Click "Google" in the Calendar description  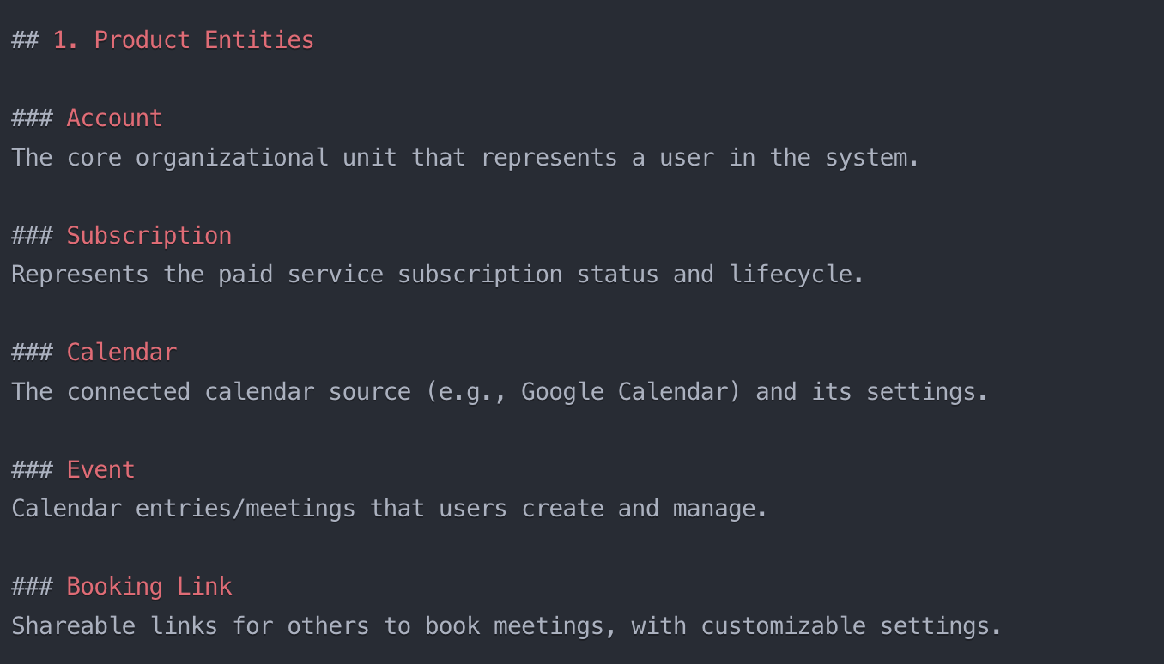tap(562, 392)
